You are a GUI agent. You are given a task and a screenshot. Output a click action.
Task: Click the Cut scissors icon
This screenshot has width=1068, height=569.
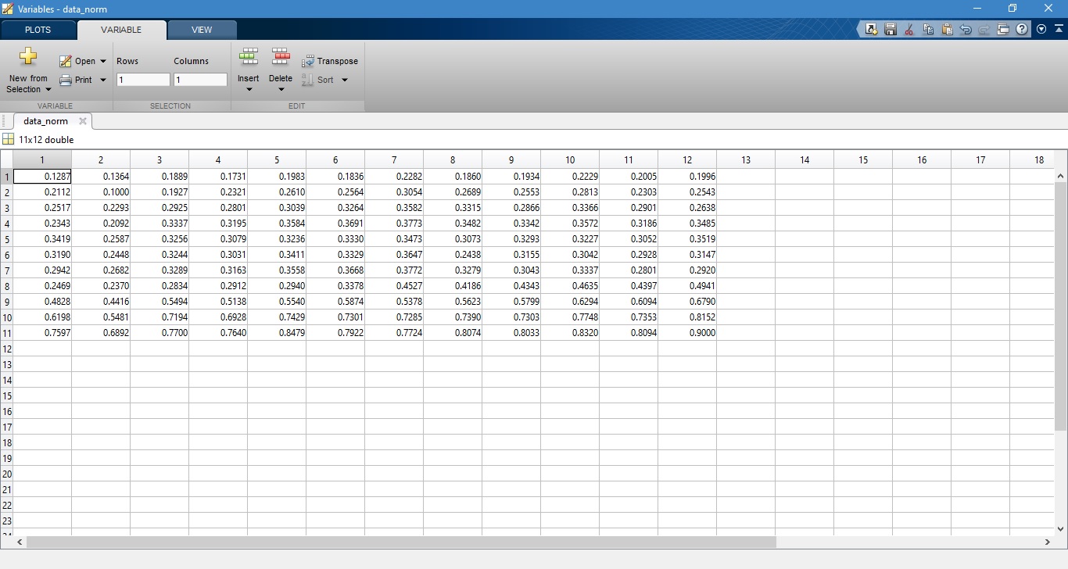909,30
